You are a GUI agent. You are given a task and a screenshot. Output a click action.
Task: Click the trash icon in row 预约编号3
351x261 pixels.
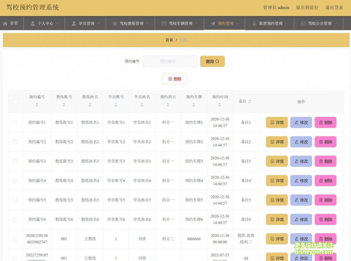click(x=321, y=161)
